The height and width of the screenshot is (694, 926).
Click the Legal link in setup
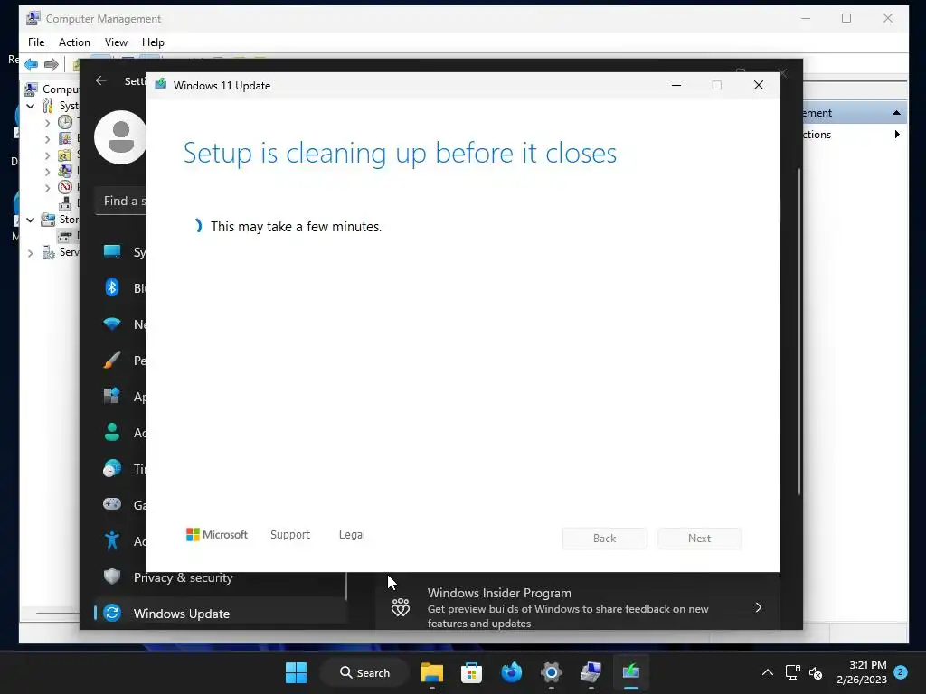tap(352, 535)
